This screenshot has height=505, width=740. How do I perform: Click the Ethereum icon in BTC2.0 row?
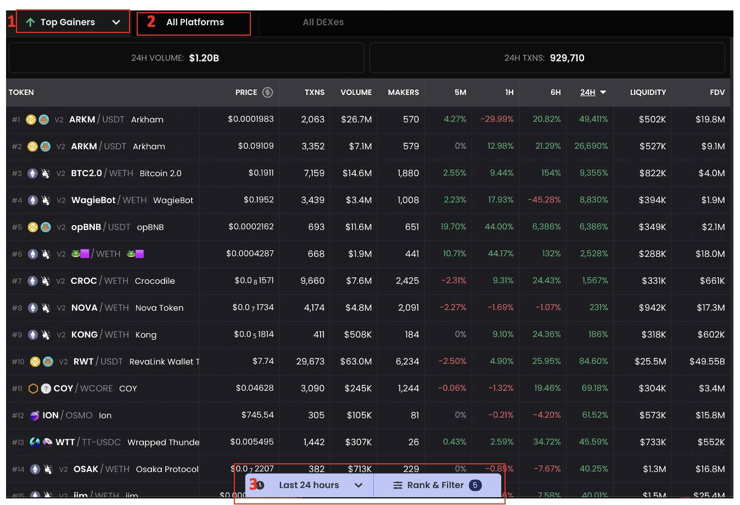(x=32, y=173)
